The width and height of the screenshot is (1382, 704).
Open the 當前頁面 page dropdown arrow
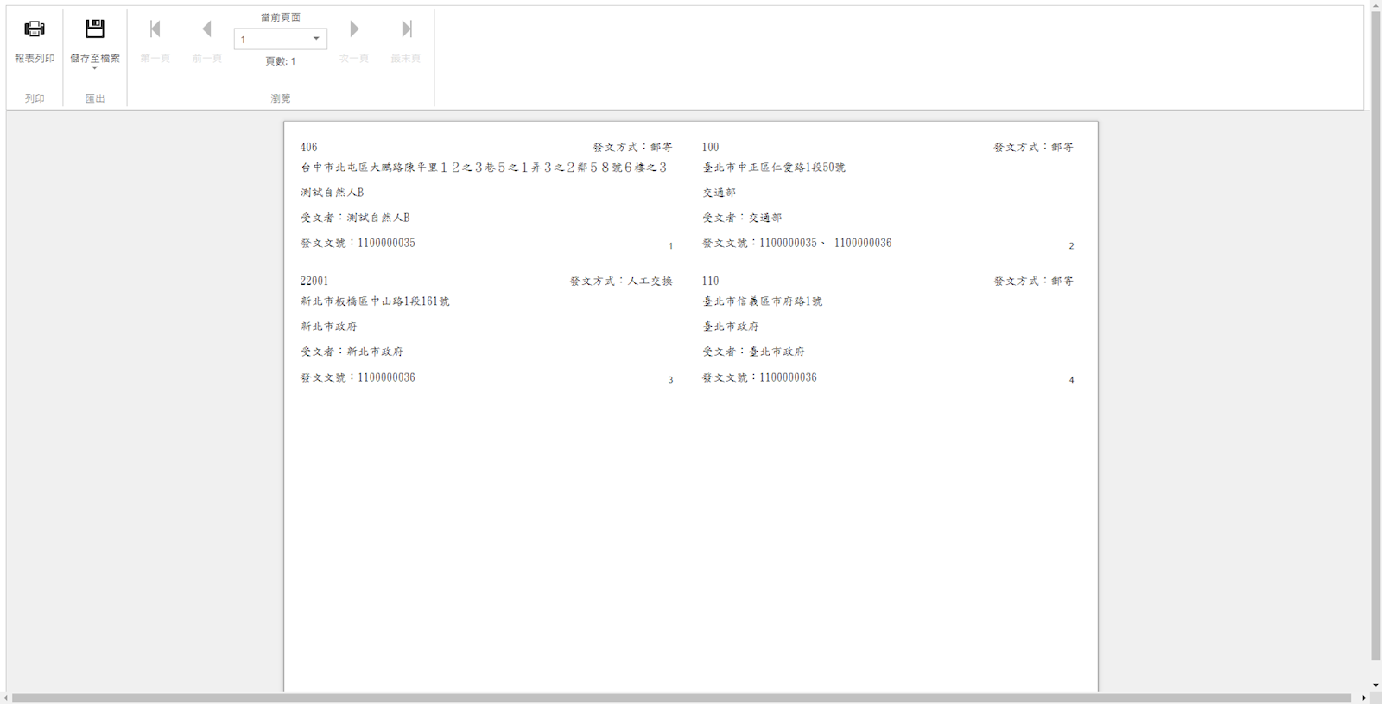316,39
